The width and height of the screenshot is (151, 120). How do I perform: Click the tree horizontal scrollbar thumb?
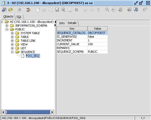point(28,112)
